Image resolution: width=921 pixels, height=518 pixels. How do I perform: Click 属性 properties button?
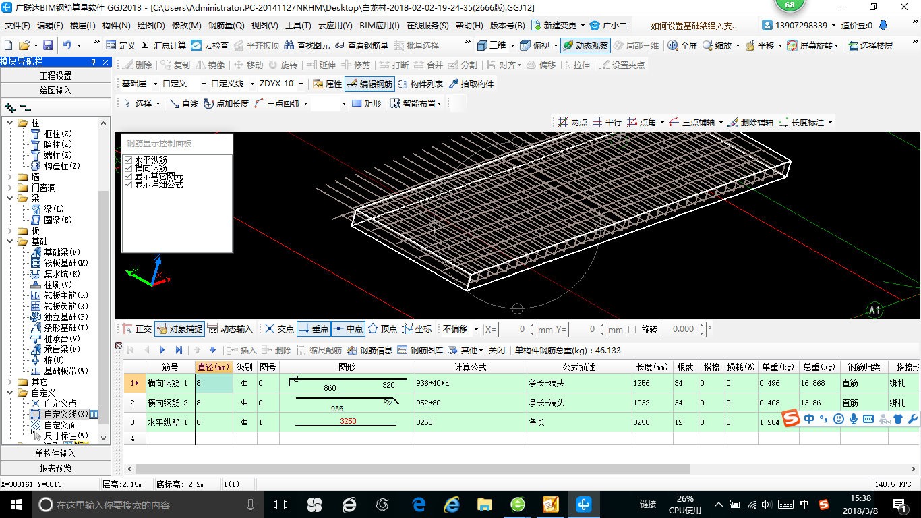[328, 84]
